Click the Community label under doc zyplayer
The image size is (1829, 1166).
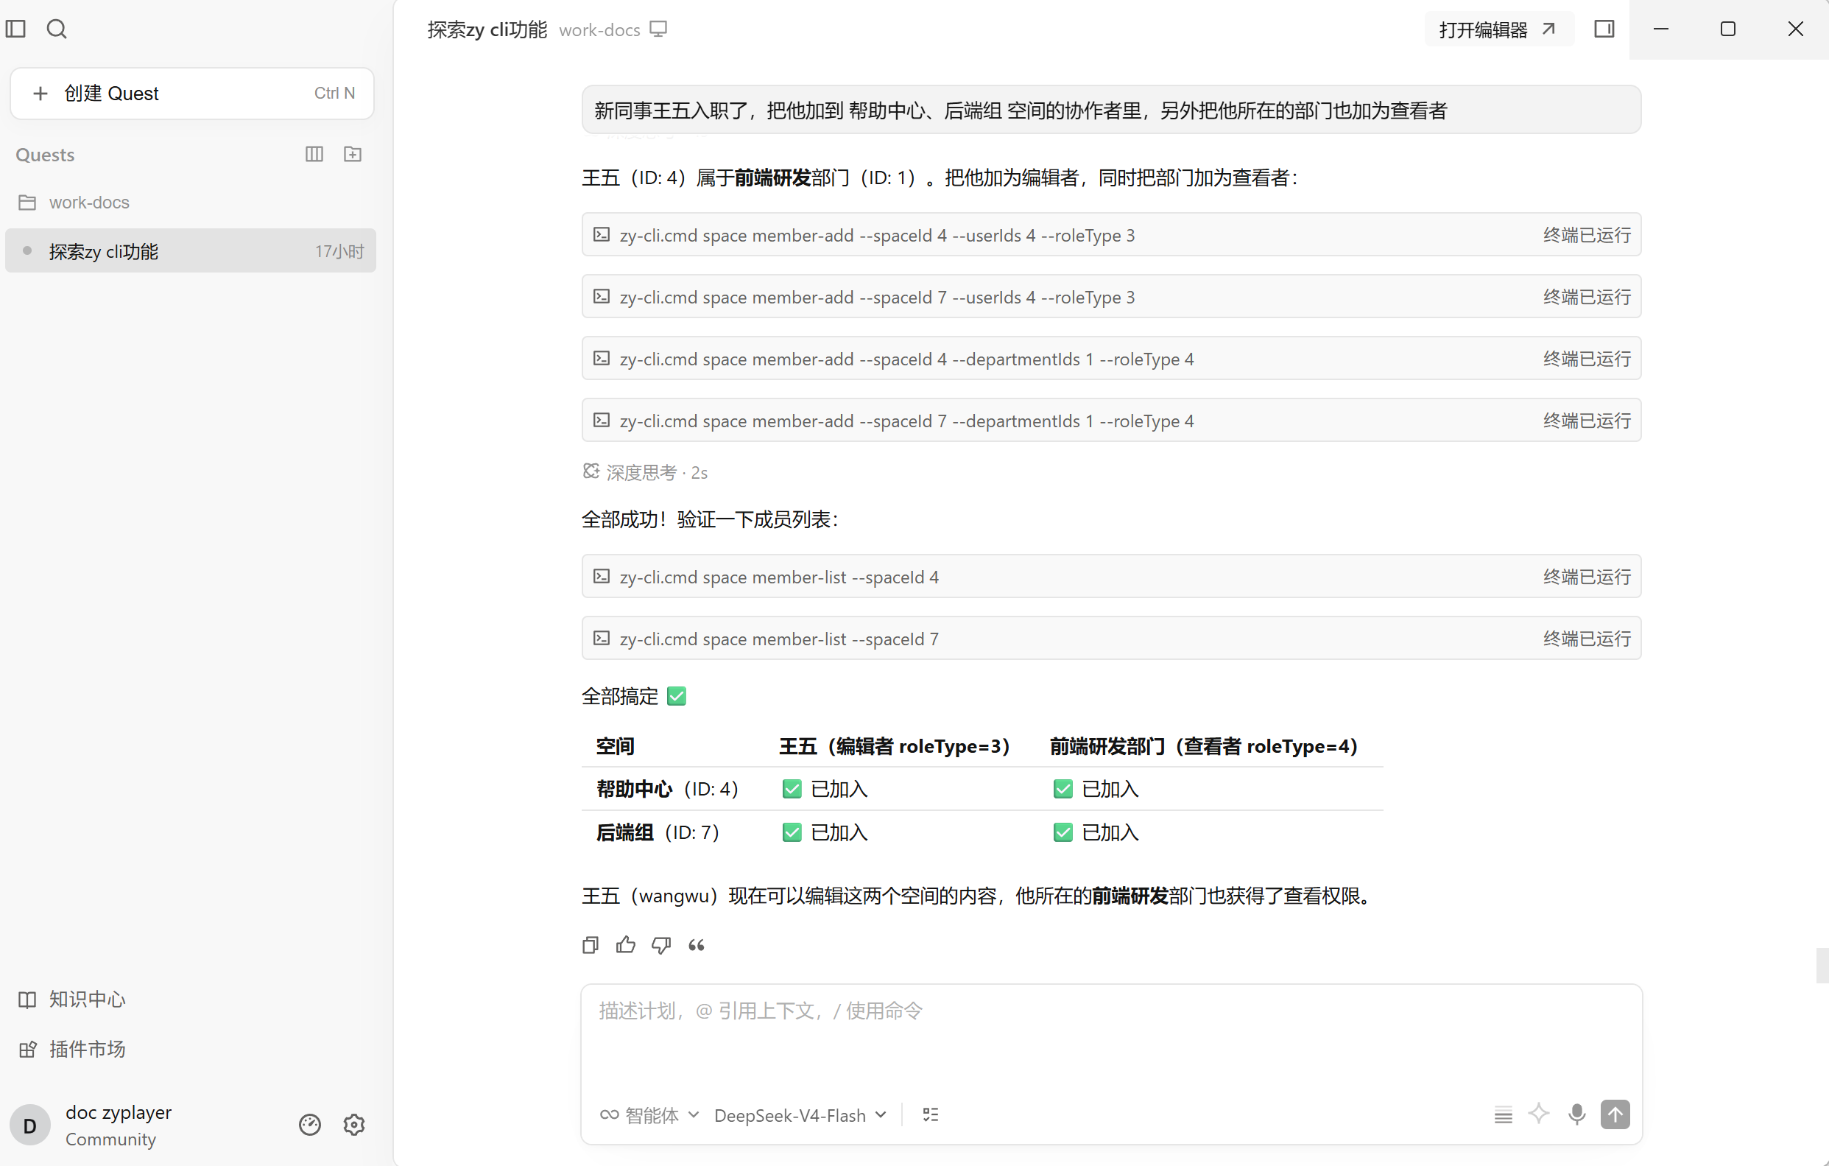pos(111,1139)
